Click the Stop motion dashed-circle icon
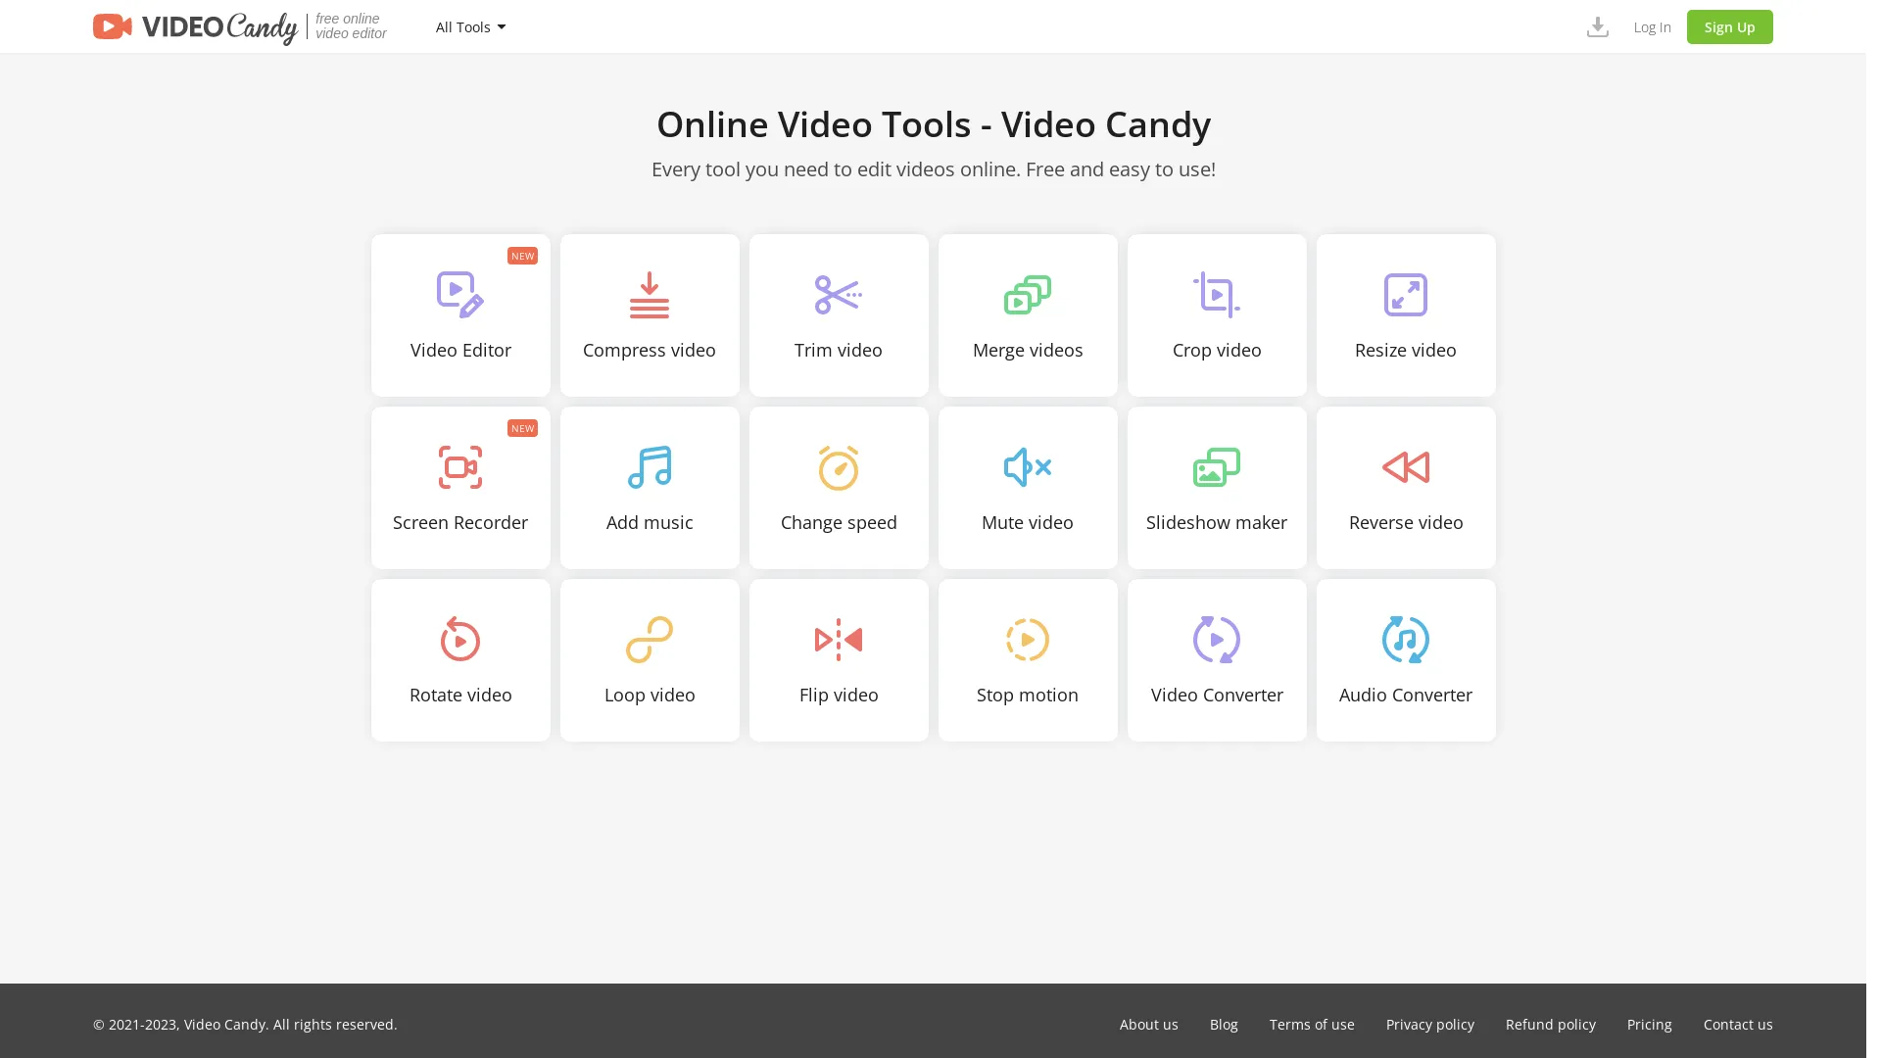Viewport: 1881px width, 1058px height. pos(1028,640)
